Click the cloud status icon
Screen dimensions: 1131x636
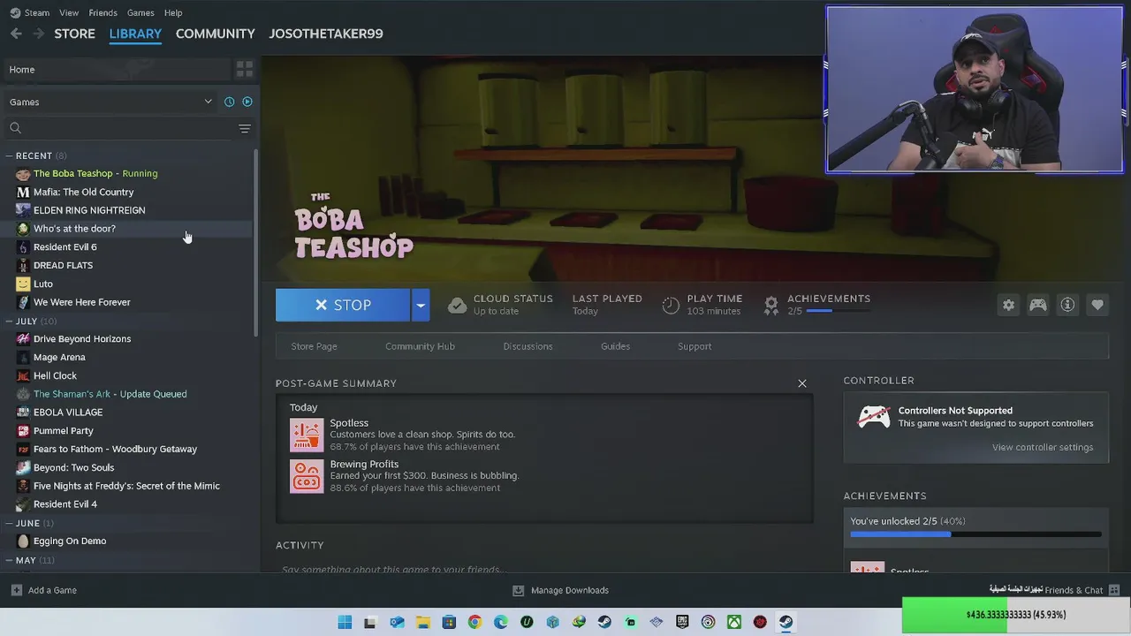[457, 305]
